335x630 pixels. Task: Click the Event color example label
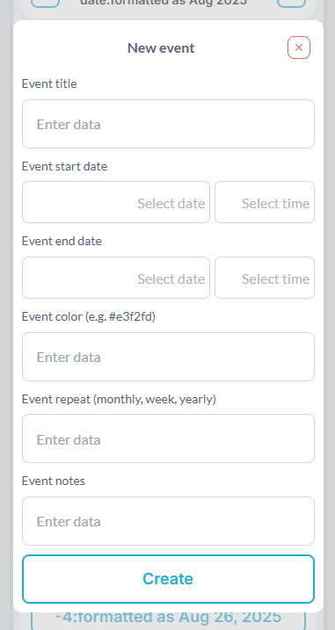pyautogui.click(x=89, y=316)
